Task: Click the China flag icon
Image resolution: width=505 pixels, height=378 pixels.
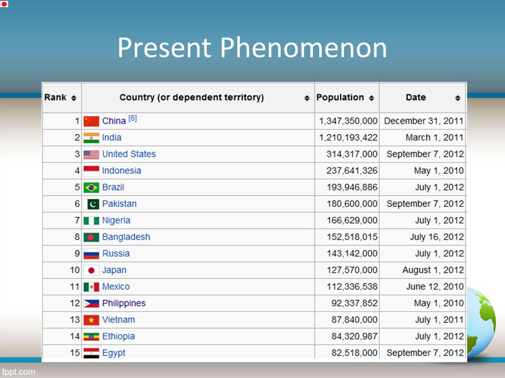Action: pyautogui.click(x=91, y=121)
